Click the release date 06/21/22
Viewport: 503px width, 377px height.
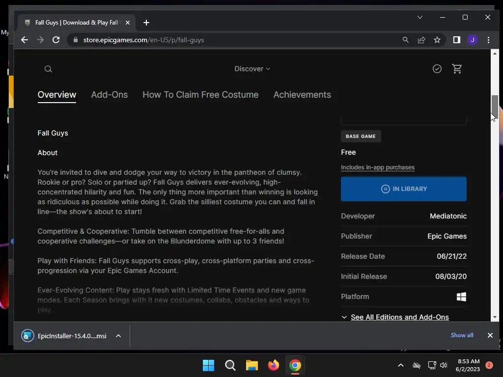coord(452,256)
